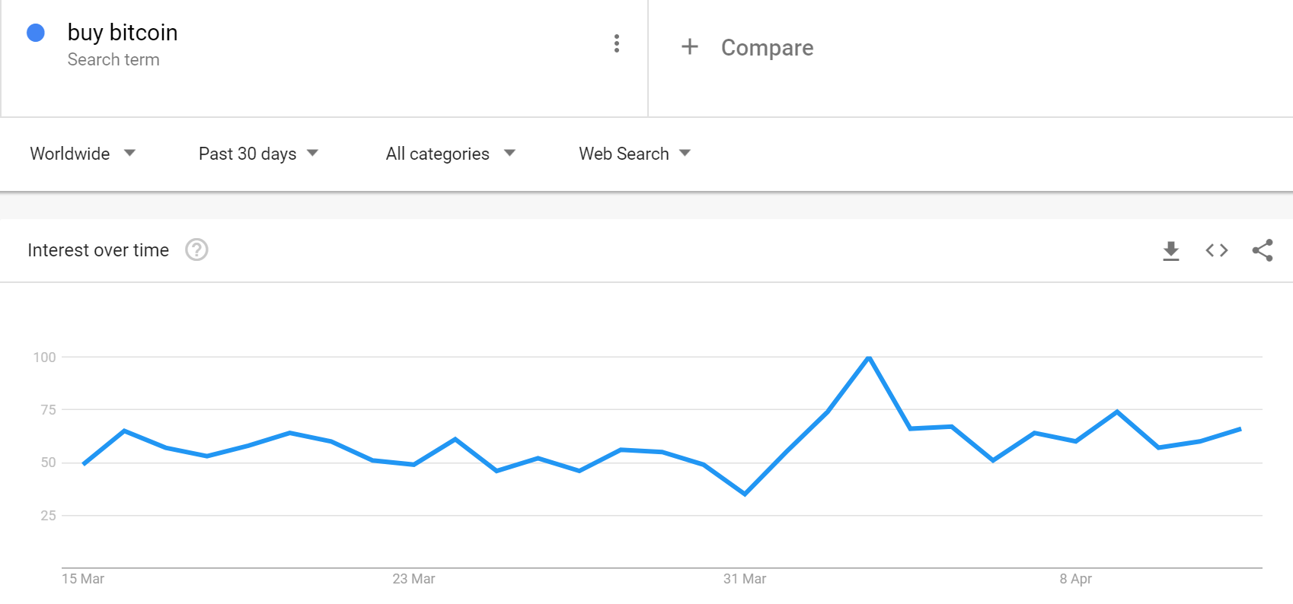The image size is (1293, 604).
Task: Select the 23 Mar date label on axis
Action: pos(413,579)
